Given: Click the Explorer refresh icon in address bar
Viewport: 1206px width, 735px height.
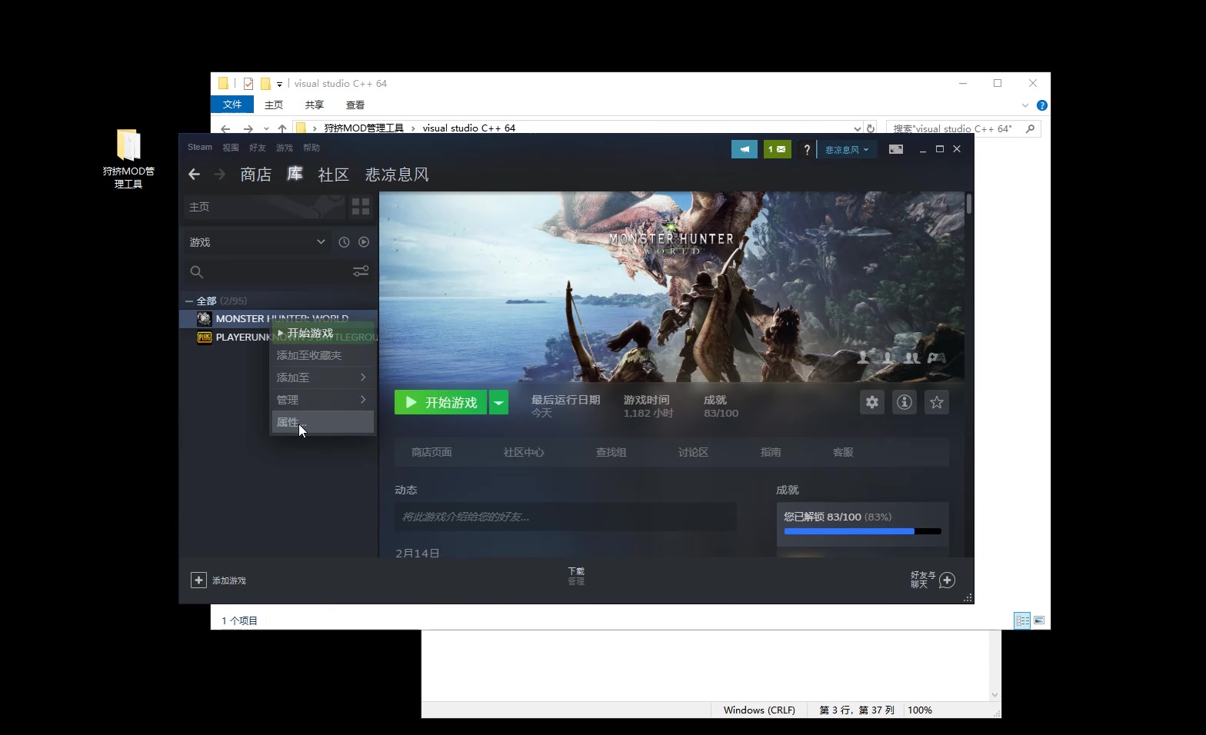Looking at the screenshot, I should [871, 128].
